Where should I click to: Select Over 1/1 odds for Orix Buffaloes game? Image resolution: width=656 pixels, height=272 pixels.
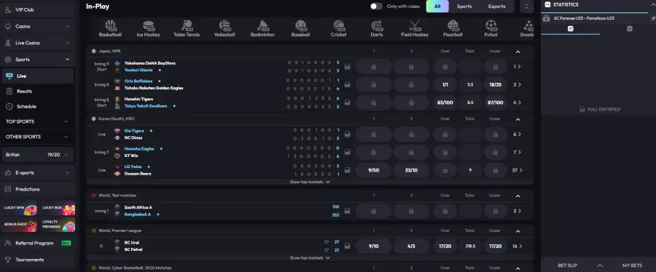(445, 84)
